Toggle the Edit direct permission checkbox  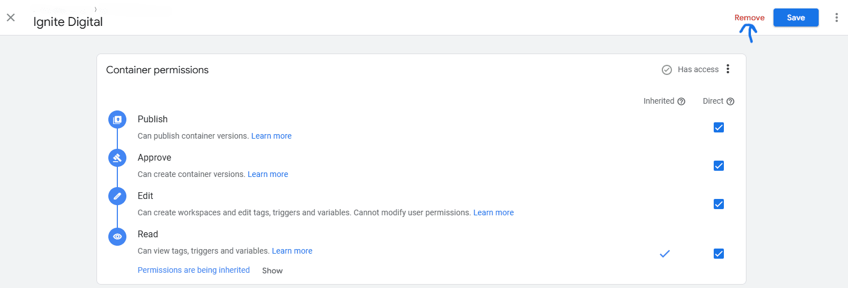tap(719, 204)
